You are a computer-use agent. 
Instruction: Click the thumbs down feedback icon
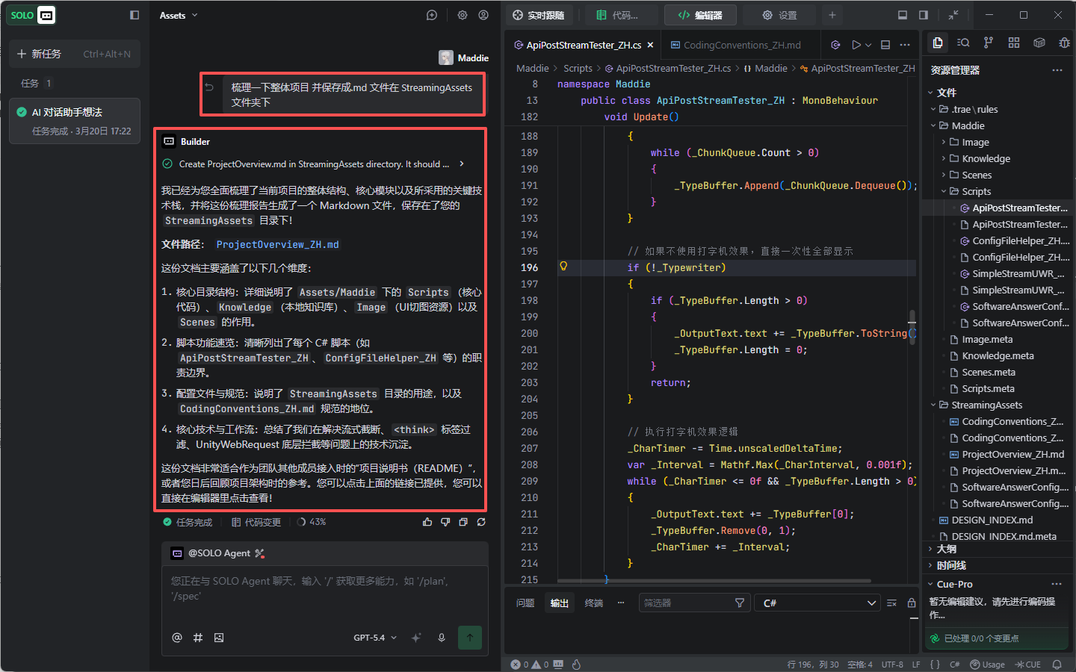click(445, 522)
